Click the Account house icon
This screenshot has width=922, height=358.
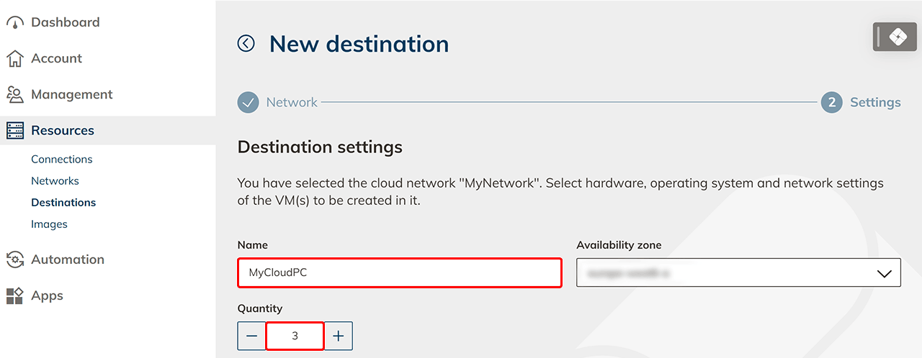[x=15, y=59]
